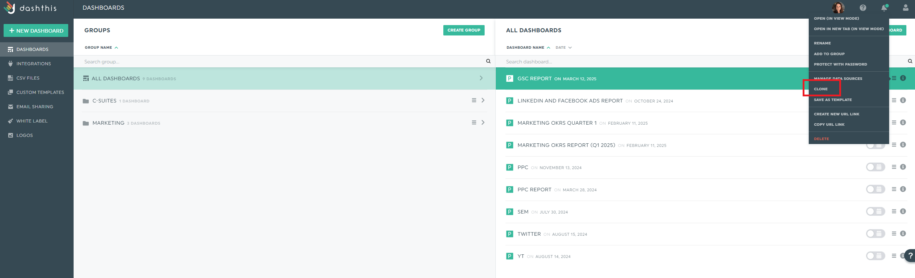
Task: Select Protect With Password
Action: point(840,64)
